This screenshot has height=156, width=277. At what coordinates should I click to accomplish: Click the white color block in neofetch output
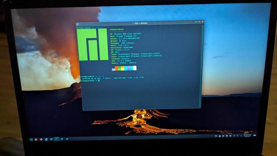click(x=135, y=68)
